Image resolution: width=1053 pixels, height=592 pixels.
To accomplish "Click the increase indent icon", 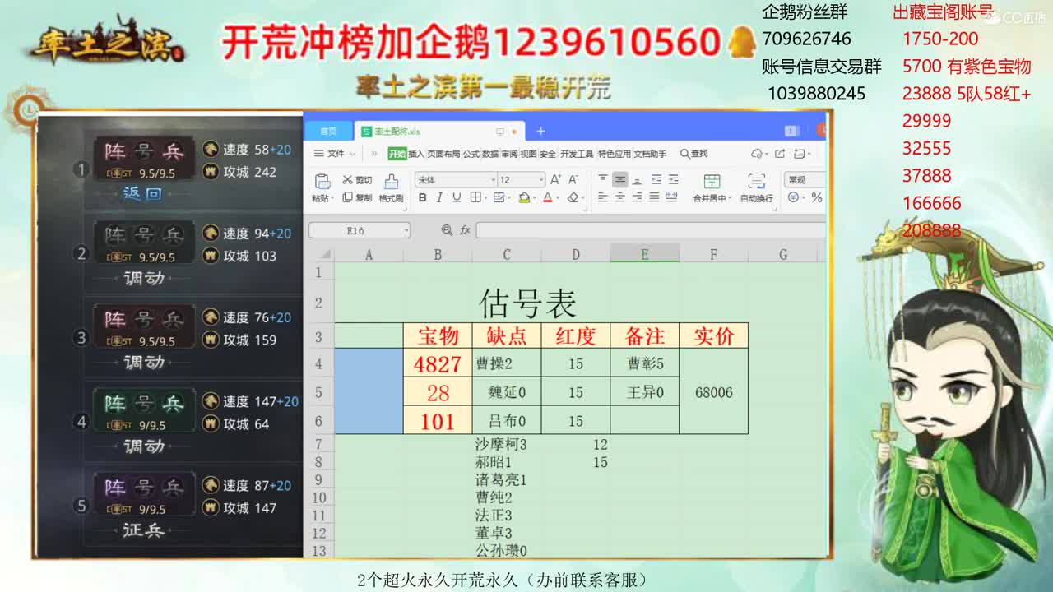I will (x=673, y=179).
